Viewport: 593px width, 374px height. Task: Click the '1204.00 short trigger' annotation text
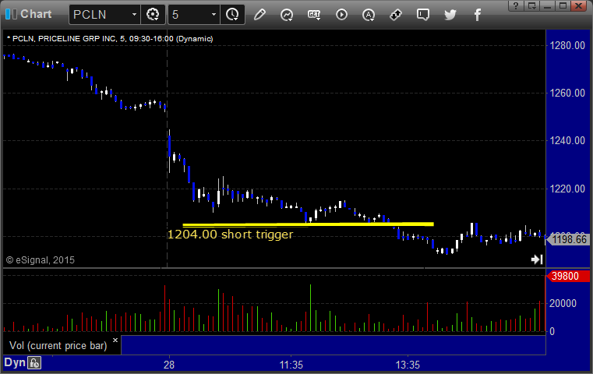pos(230,235)
